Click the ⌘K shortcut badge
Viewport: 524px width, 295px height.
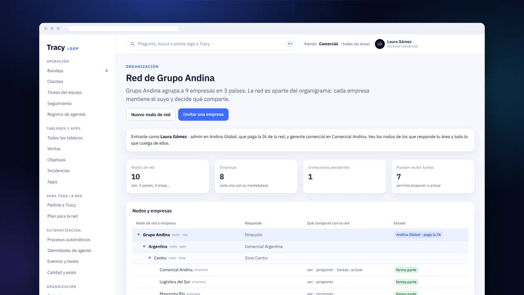click(290, 44)
